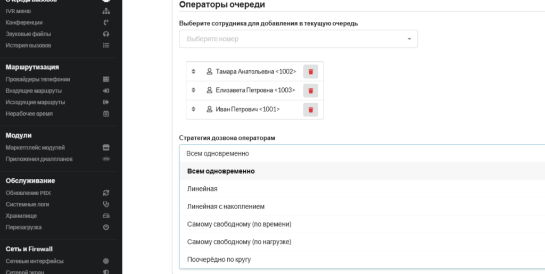Click the Операторы очереди heading

pyautogui.click(x=222, y=4)
